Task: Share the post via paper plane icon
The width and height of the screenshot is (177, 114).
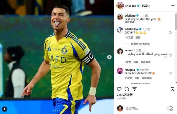Action: coord(134,89)
